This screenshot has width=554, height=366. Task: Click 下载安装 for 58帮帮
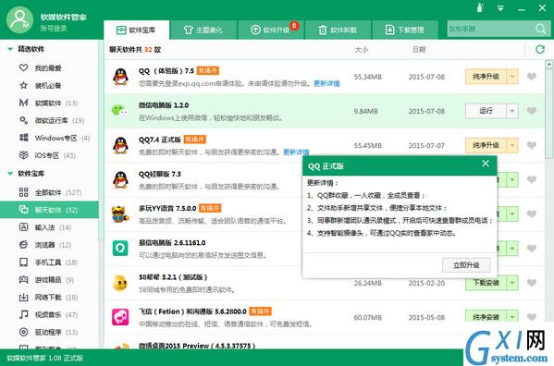click(486, 283)
